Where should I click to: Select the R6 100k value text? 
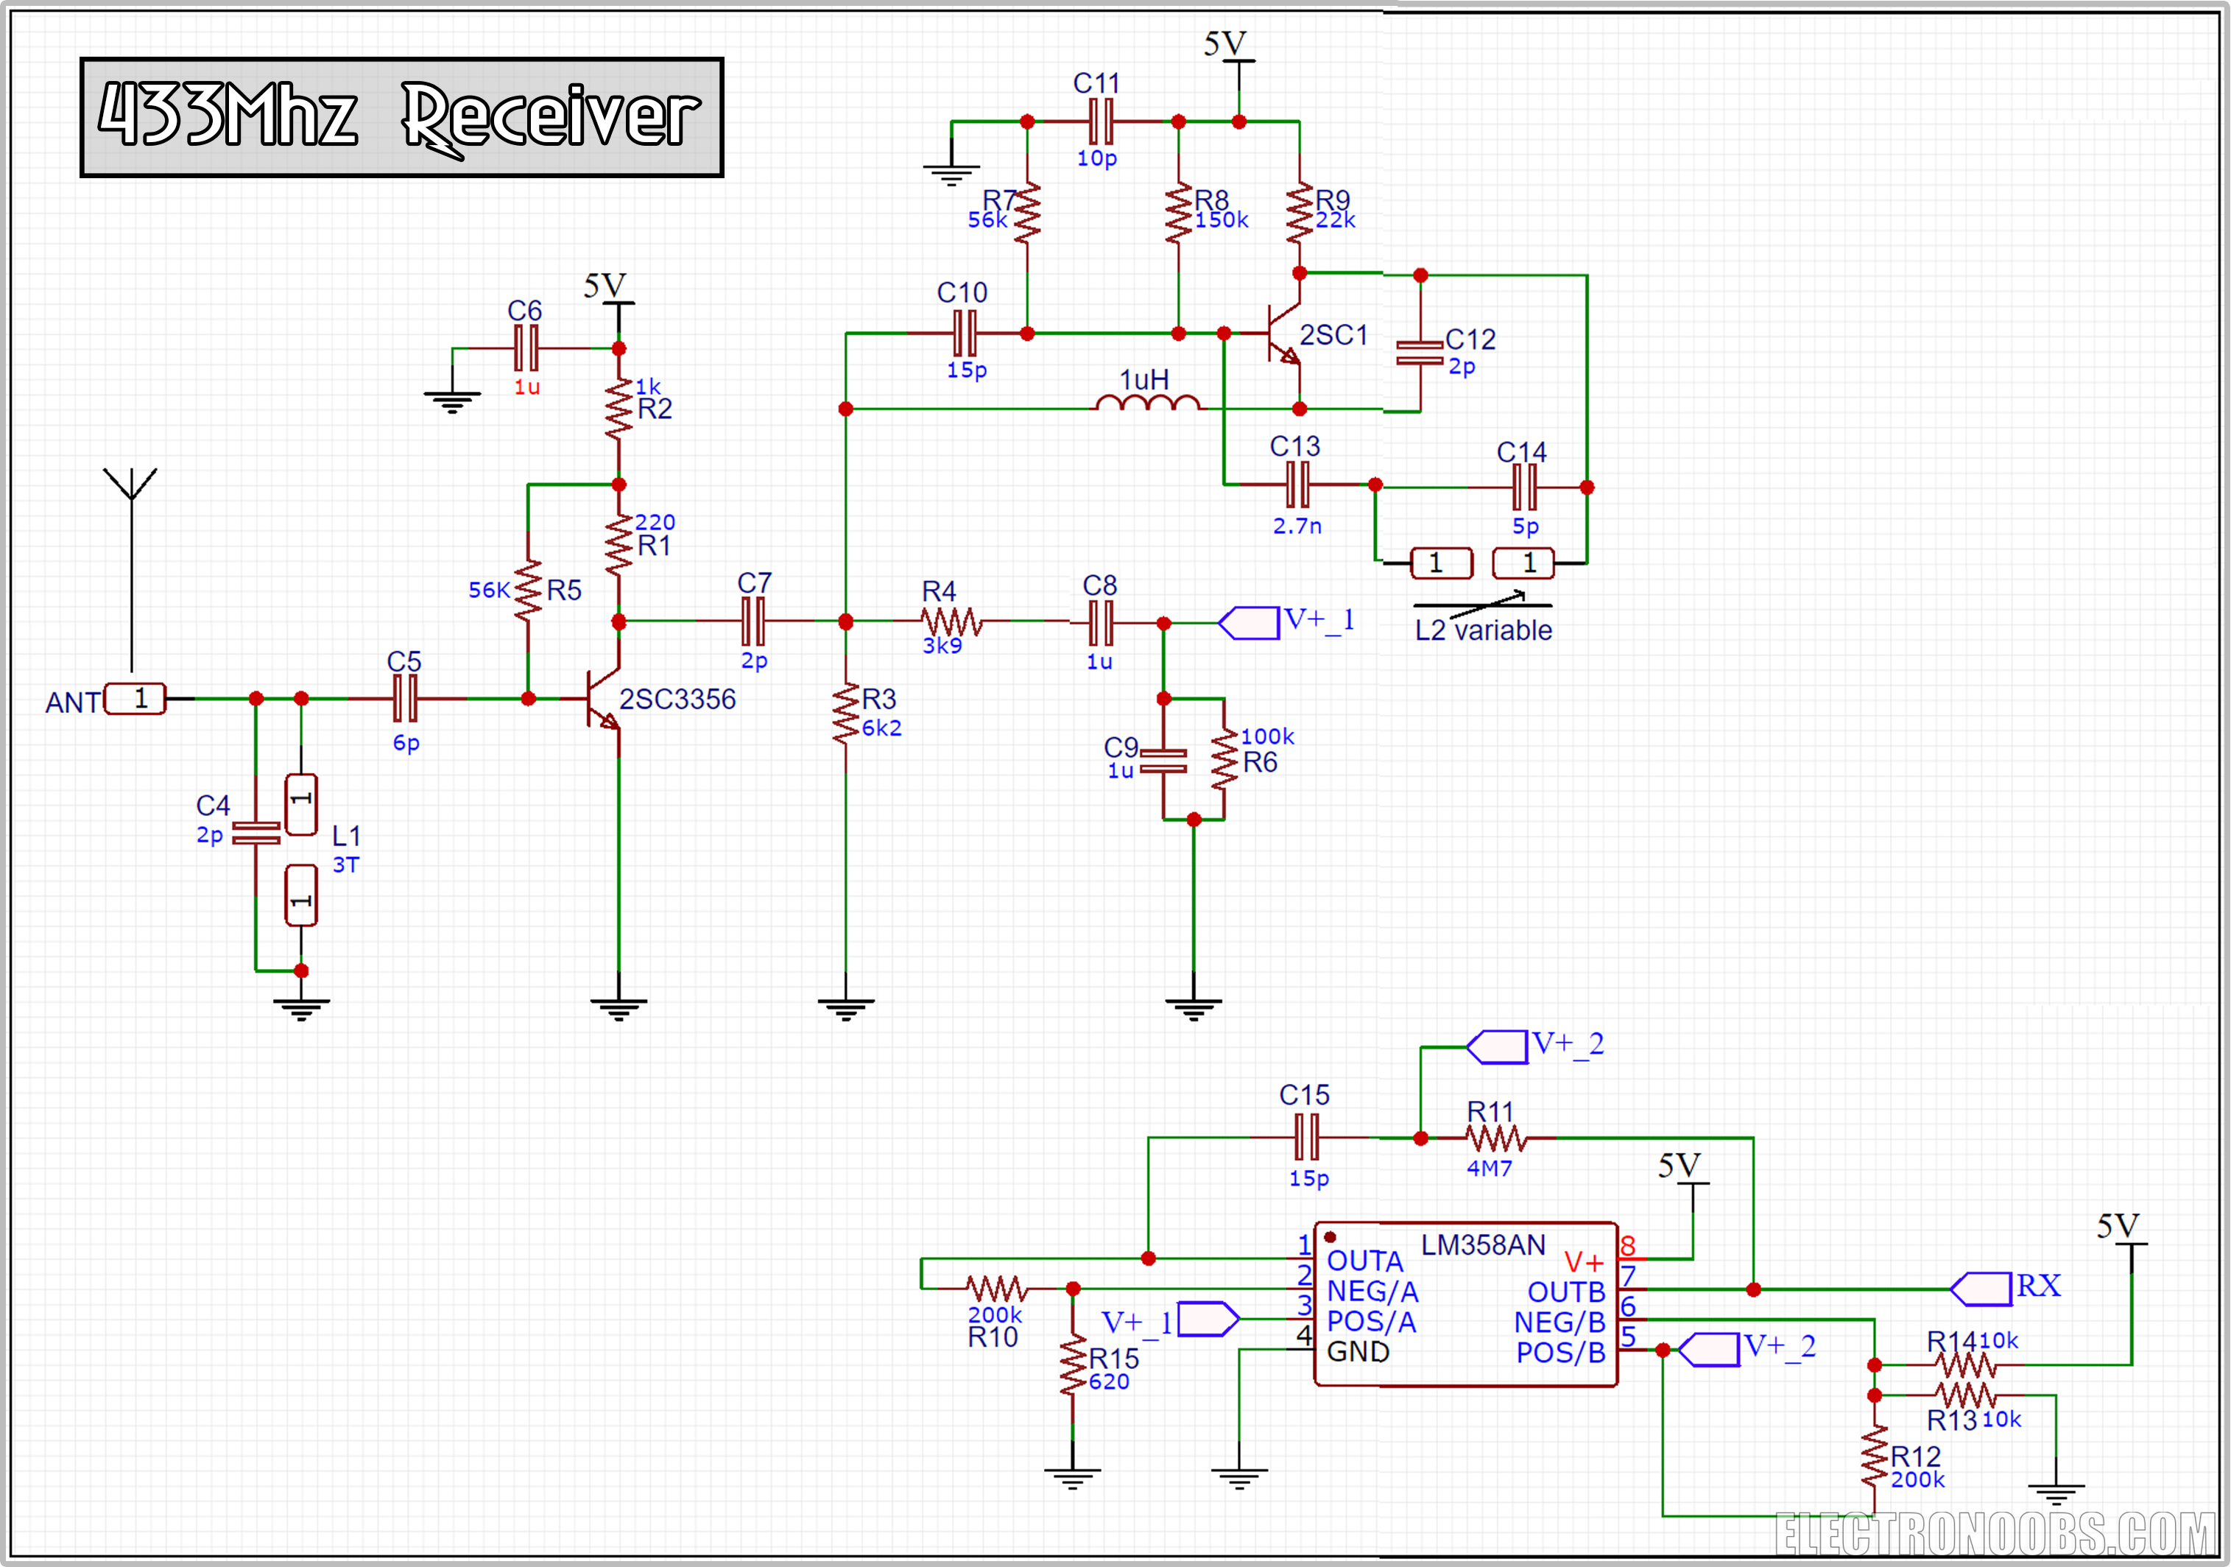1267,736
